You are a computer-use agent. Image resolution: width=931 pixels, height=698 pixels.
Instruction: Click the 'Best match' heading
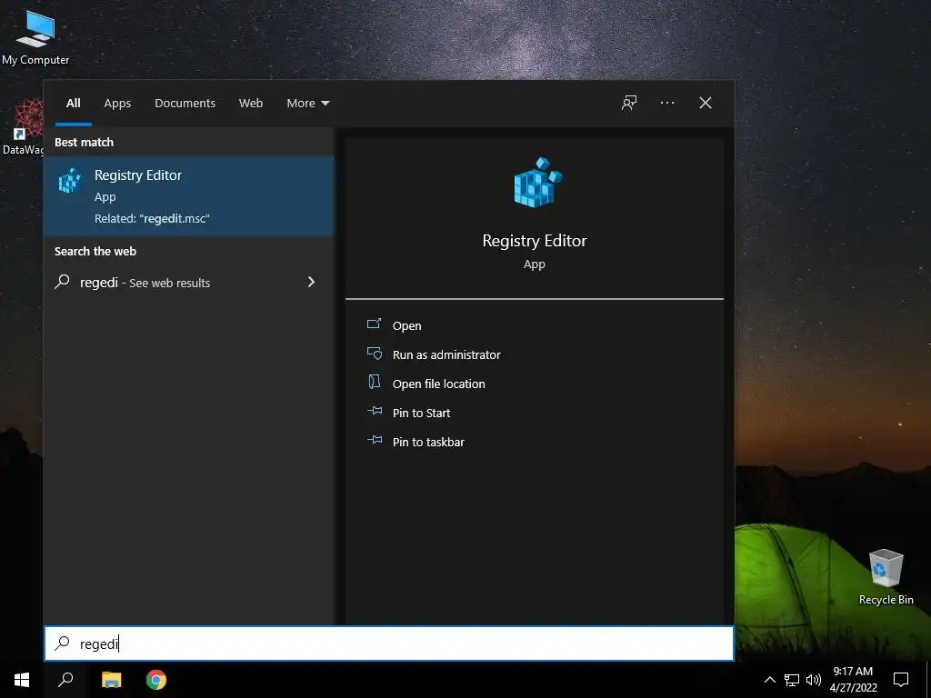point(84,142)
